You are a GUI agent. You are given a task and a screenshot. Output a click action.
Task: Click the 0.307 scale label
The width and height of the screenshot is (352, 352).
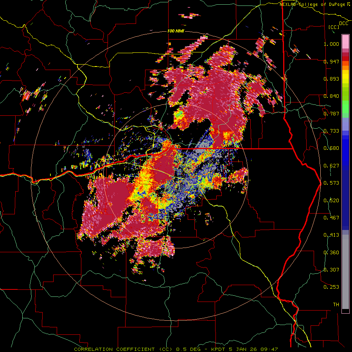coord(331,270)
